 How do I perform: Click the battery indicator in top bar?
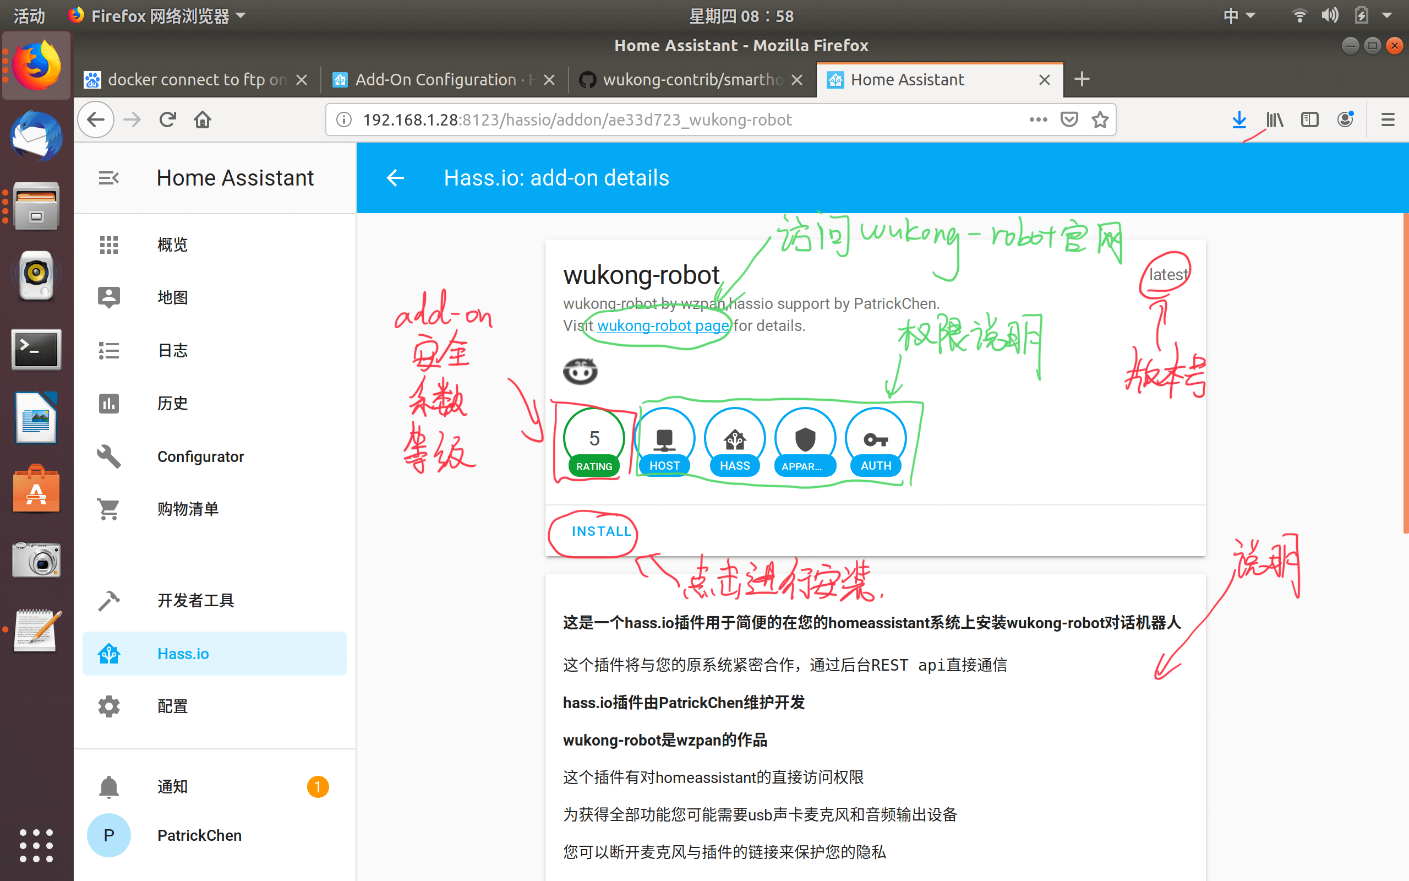(1361, 15)
